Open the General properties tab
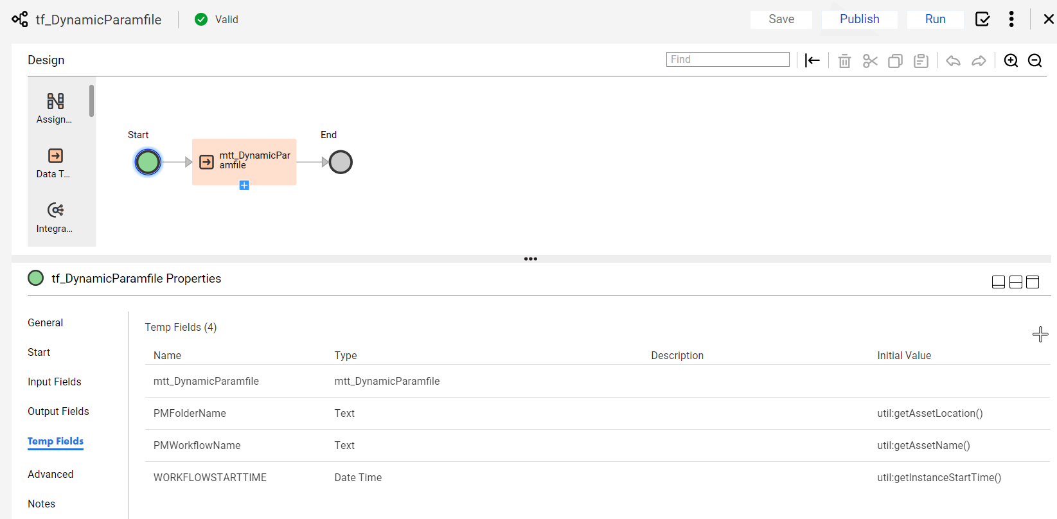 [x=46, y=322]
